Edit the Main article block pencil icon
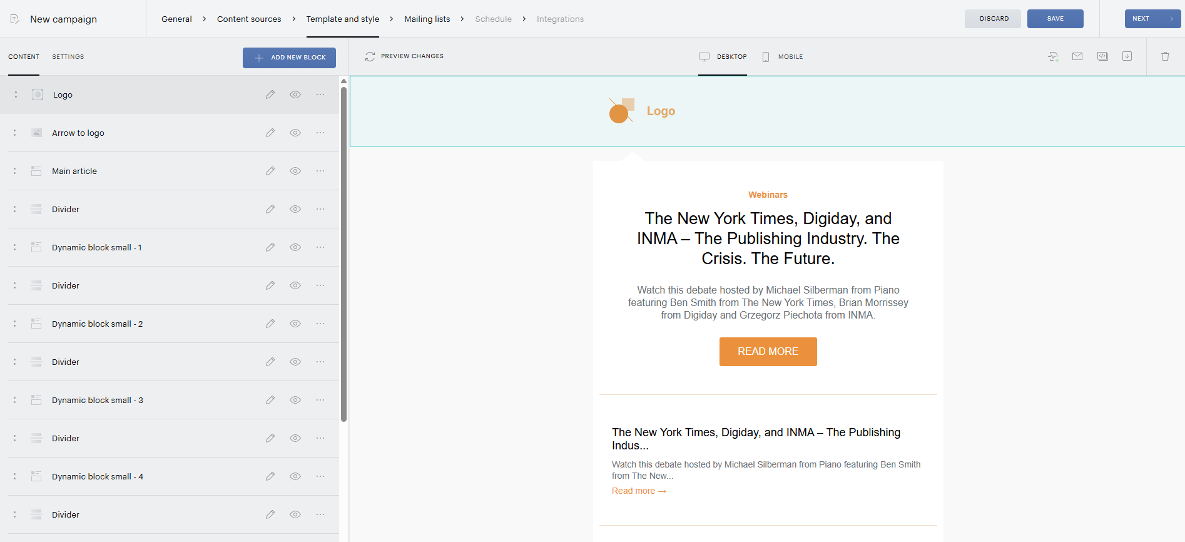Image resolution: width=1185 pixels, height=542 pixels. coord(270,171)
